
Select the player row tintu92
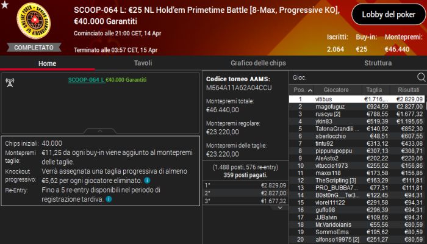[357, 143]
